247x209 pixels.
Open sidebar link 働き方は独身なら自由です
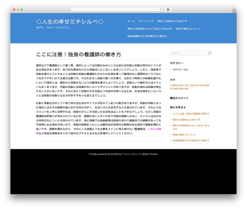[x=186, y=120]
